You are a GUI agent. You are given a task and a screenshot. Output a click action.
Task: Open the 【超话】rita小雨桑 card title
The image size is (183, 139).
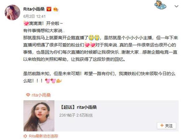(79, 107)
